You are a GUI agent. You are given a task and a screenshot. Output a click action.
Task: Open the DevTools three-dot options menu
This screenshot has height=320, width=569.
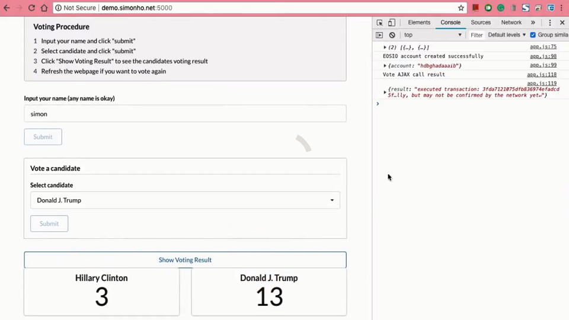tap(550, 23)
